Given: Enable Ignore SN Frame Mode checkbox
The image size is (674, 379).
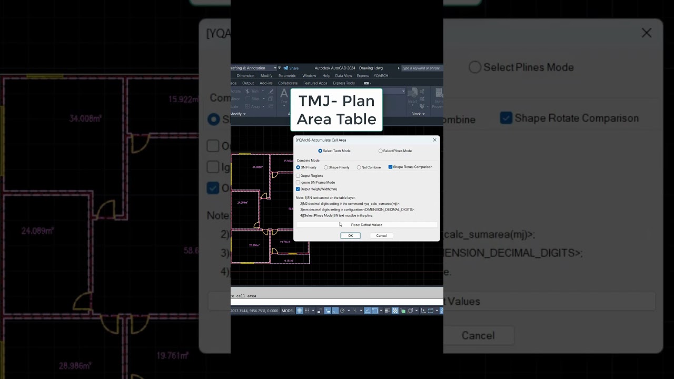Looking at the screenshot, I should click(x=298, y=182).
